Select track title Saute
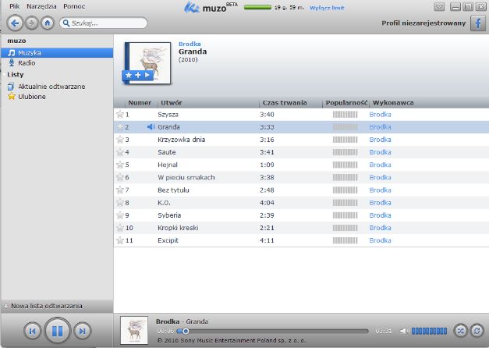Viewport: 489px width, 348px height. (x=167, y=152)
